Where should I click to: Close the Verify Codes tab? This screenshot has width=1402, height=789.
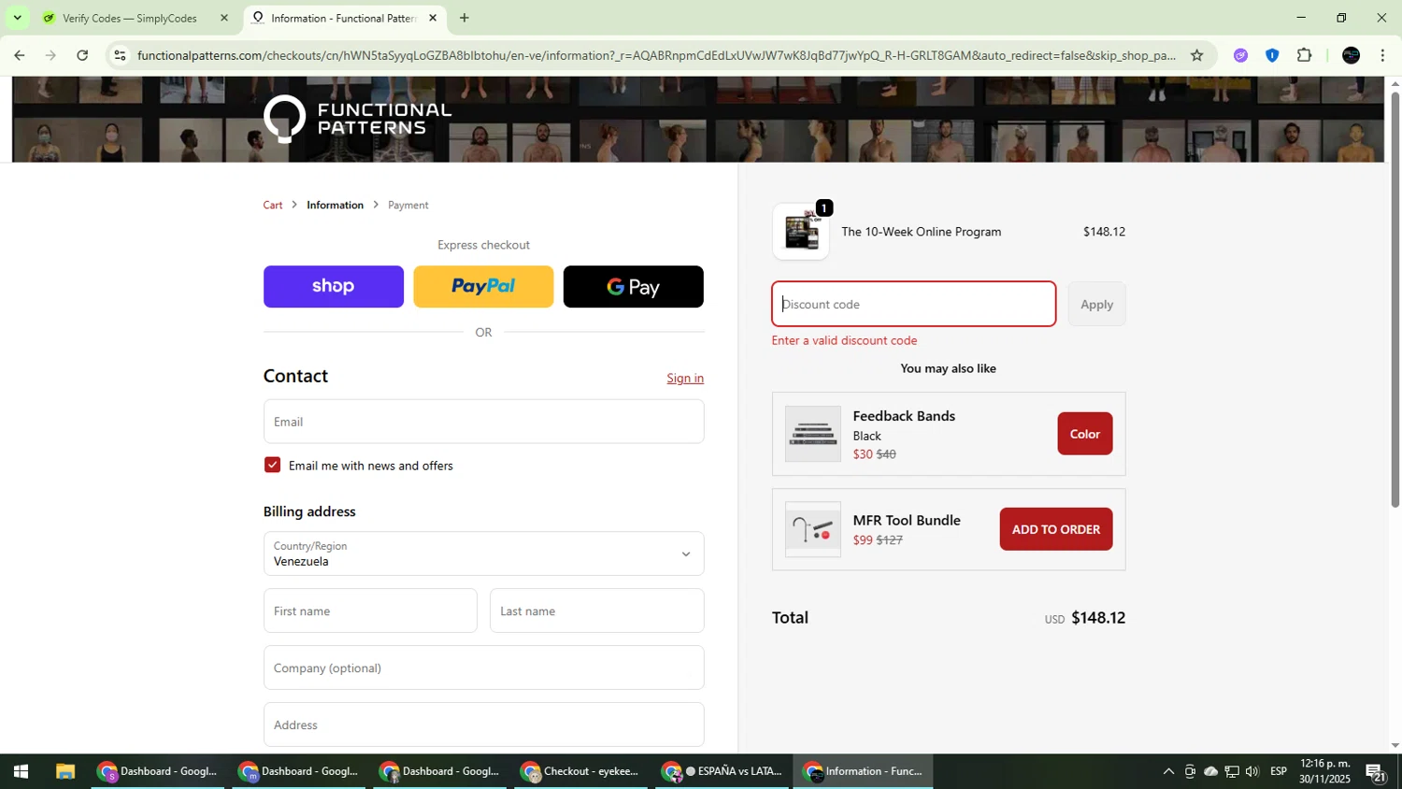click(224, 18)
